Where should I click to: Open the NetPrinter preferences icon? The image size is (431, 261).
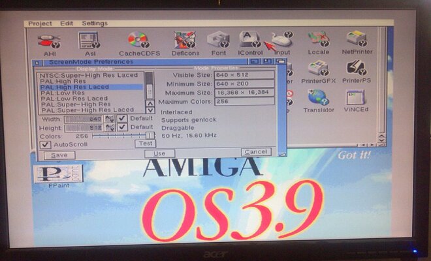click(357, 38)
